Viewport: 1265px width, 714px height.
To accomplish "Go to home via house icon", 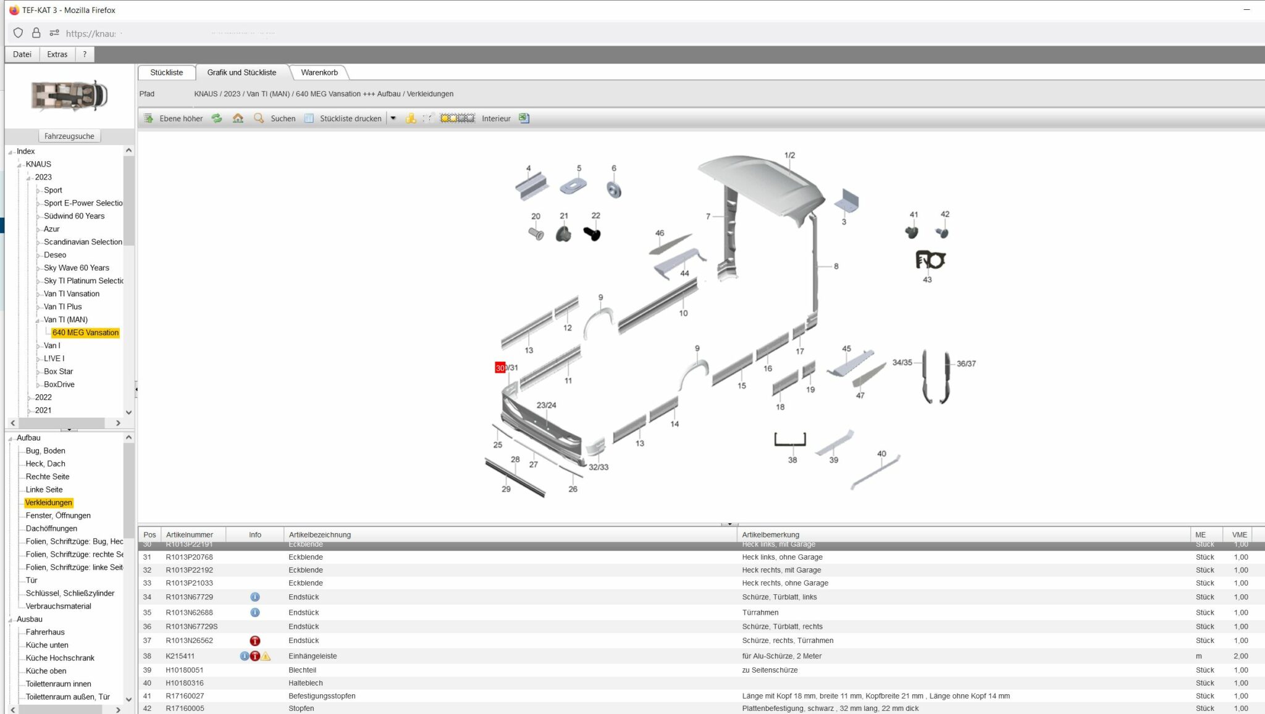I will 238,118.
